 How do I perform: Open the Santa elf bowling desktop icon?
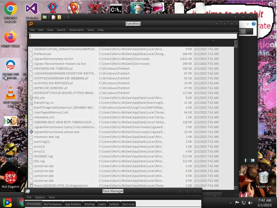(x=137, y=8)
